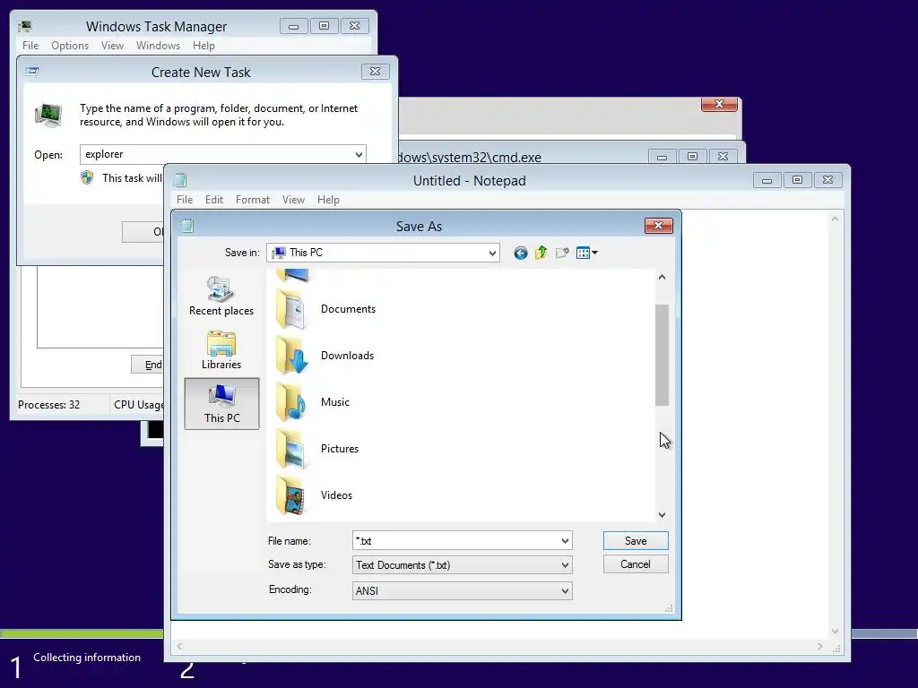
Task: Click Processes: 32 in the status bar
Action: 49,405
